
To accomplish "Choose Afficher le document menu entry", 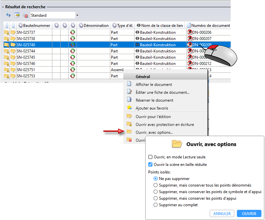I will [165, 84].
